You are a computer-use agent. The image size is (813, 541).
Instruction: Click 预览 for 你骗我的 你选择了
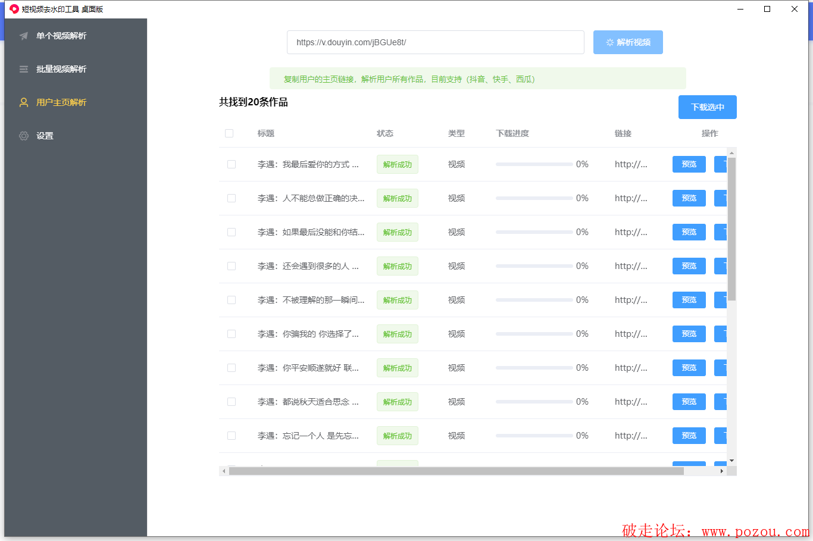(x=689, y=334)
